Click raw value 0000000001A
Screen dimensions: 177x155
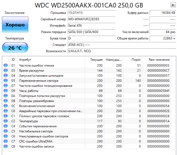pos(158,121)
